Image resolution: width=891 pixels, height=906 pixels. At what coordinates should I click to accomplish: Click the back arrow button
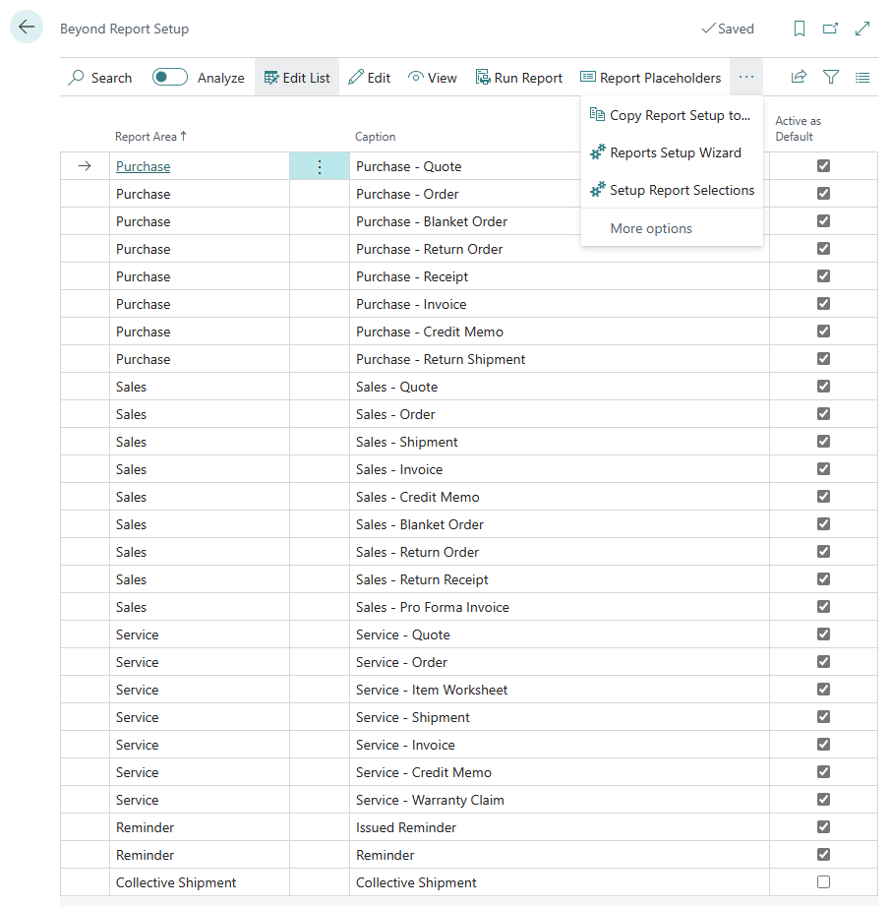coord(27,28)
